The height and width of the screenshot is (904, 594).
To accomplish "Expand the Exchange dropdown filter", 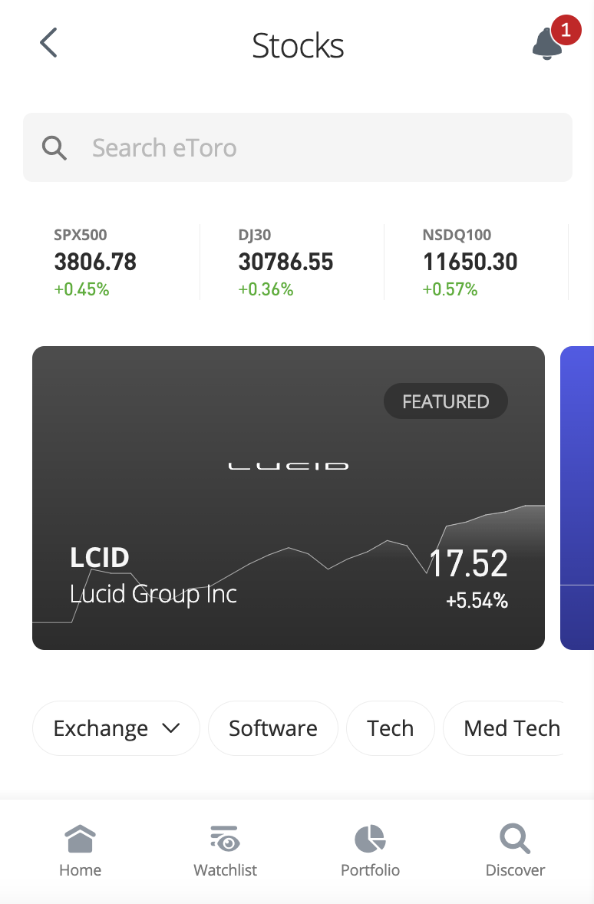I will click(x=116, y=728).
